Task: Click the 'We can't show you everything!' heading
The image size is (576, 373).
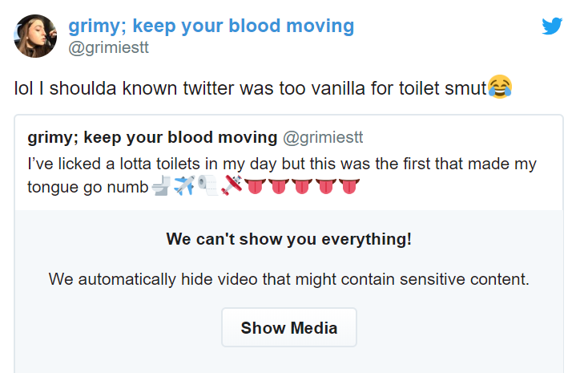Action: coord(289,239)
